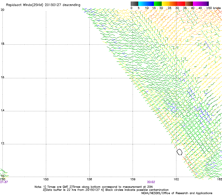Click the longitude label '162'
Screen dimensions: 222x195
click(x=176, y=179)
